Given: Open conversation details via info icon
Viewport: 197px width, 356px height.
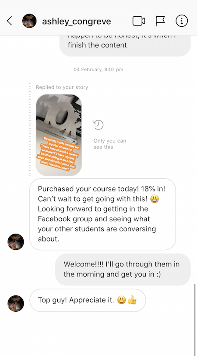Looking at the screenshot, I should [182, 21].
